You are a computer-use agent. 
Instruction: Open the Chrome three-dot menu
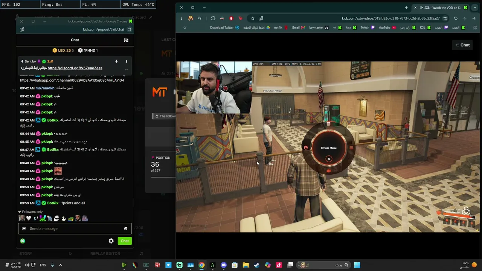coord(181,18)
